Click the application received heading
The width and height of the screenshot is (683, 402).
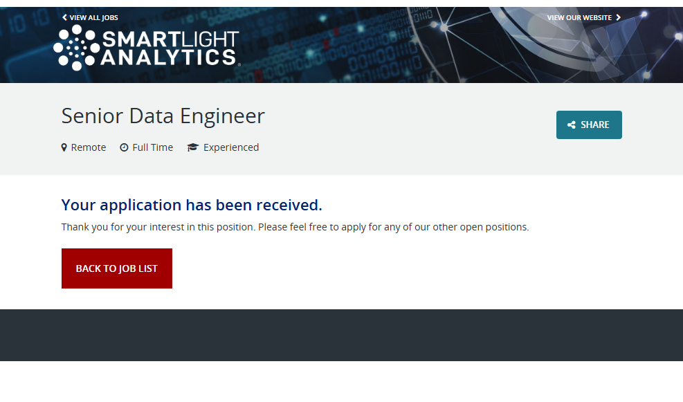pos(192,205)
